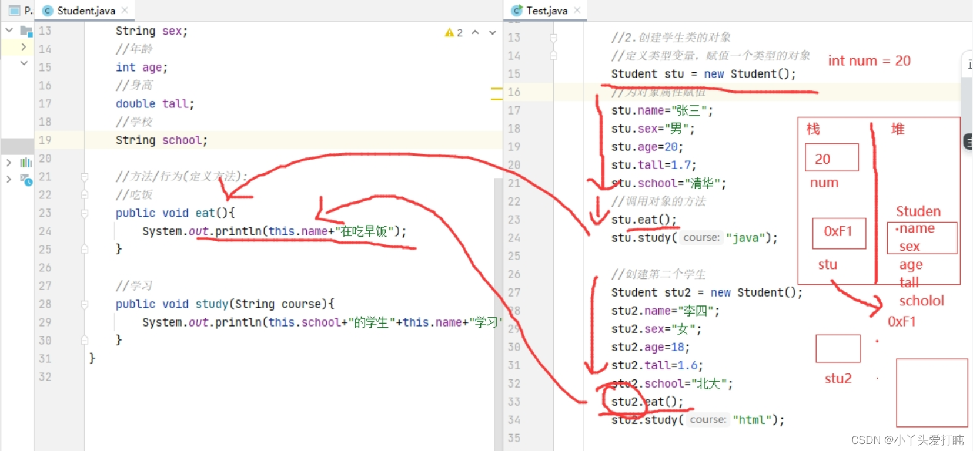Select the External Libraries icon

[26, 162]
